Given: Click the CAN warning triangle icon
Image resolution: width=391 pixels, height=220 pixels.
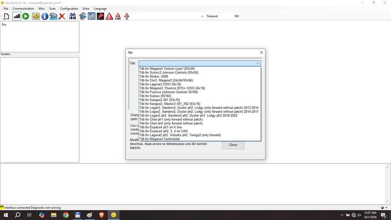Looking at the screenshot, I should point(118,16).
